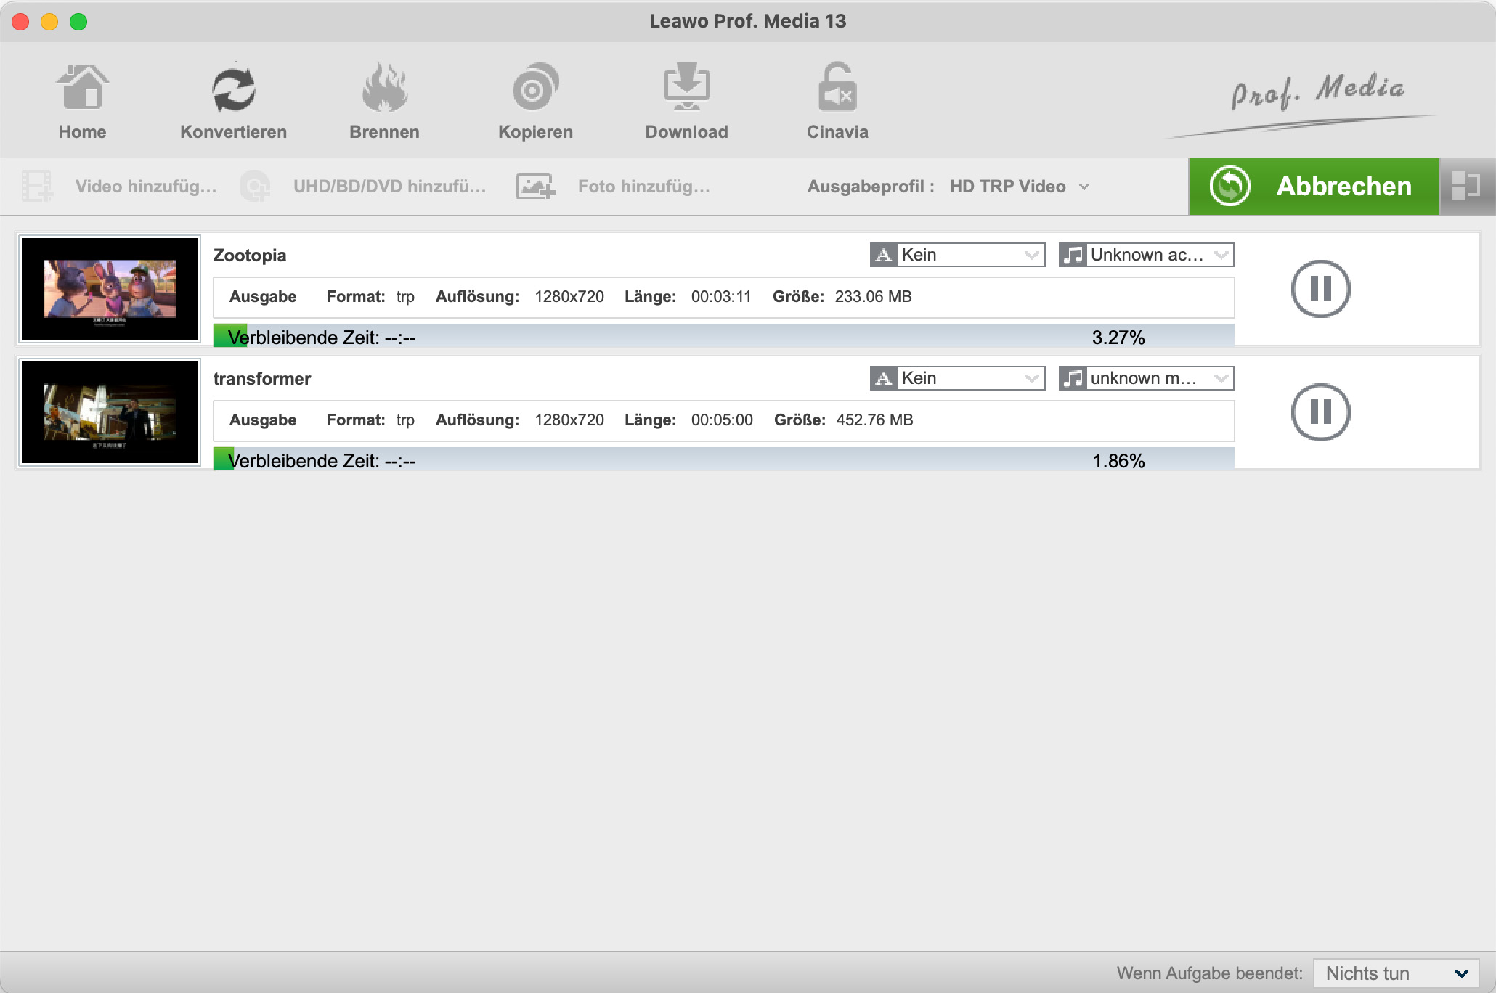Click the film strip add-video icon

point(37,187)
